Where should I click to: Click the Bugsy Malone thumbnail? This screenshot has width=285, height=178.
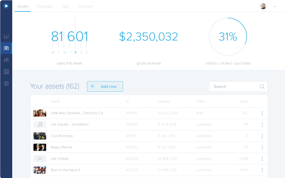40,147
